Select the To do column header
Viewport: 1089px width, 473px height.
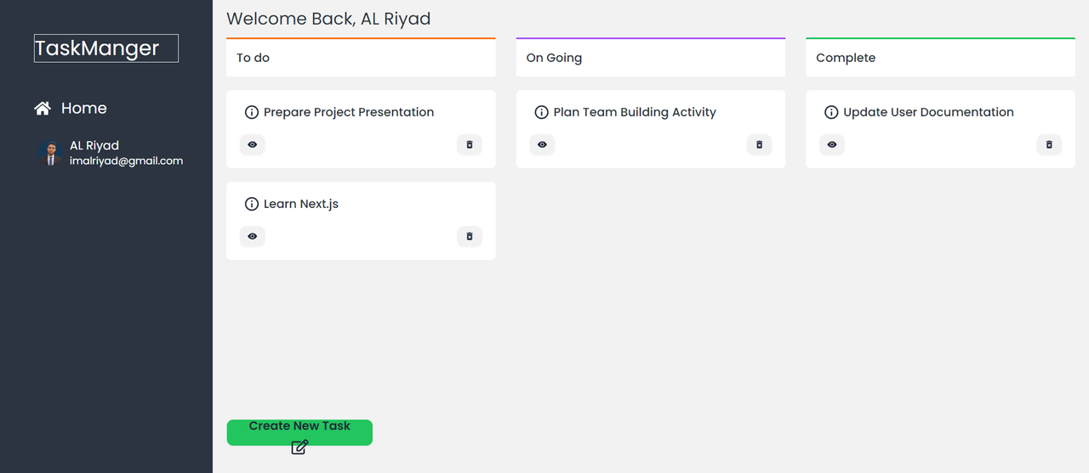tap(361, 58)
